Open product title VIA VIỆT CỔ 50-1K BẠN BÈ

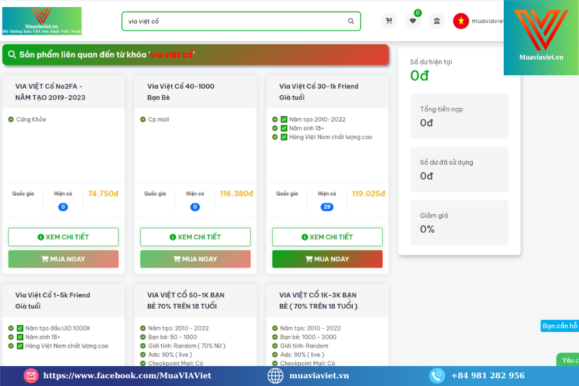point(186,300)
